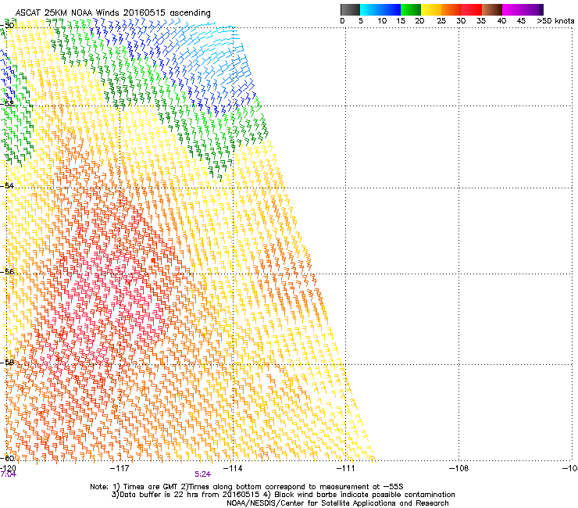Click the -56 latitude axis label
Screen dimensions: 578x508
(8, 271)
